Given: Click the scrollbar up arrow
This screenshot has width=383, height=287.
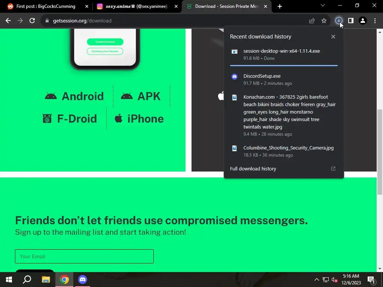Looking at the screenshot, I should click(380, 32).
